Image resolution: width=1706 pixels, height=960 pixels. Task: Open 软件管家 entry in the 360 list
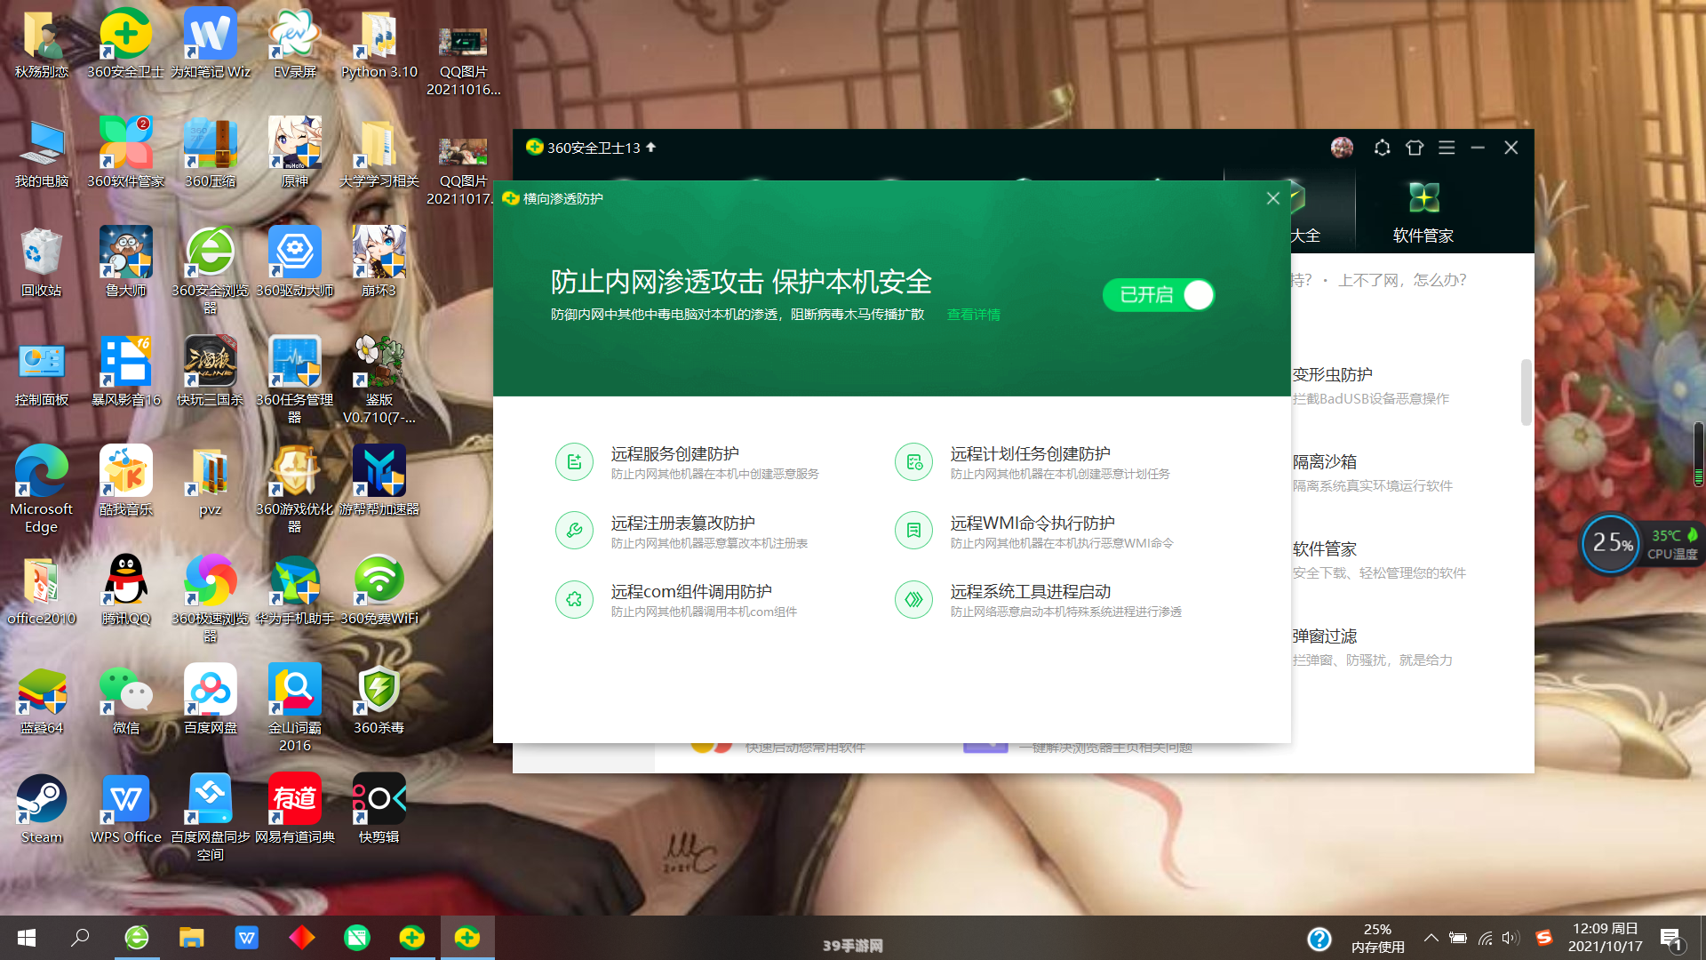click(x=1324, y=549)
